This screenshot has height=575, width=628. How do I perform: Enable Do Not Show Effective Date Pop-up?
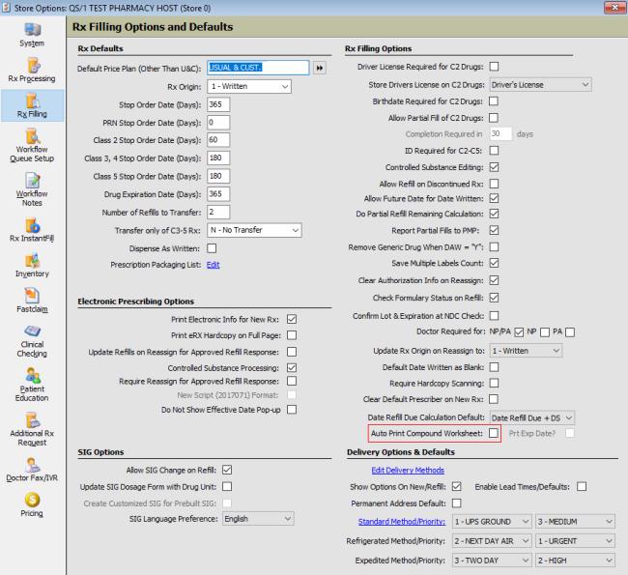point(292,410)
